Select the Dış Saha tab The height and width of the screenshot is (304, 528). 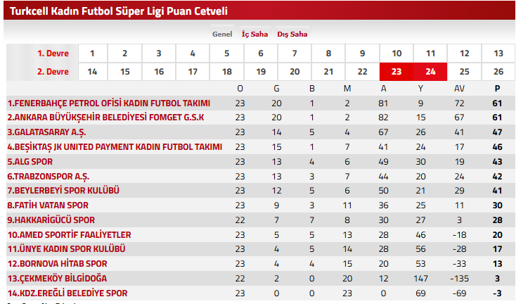pos(292,34)
